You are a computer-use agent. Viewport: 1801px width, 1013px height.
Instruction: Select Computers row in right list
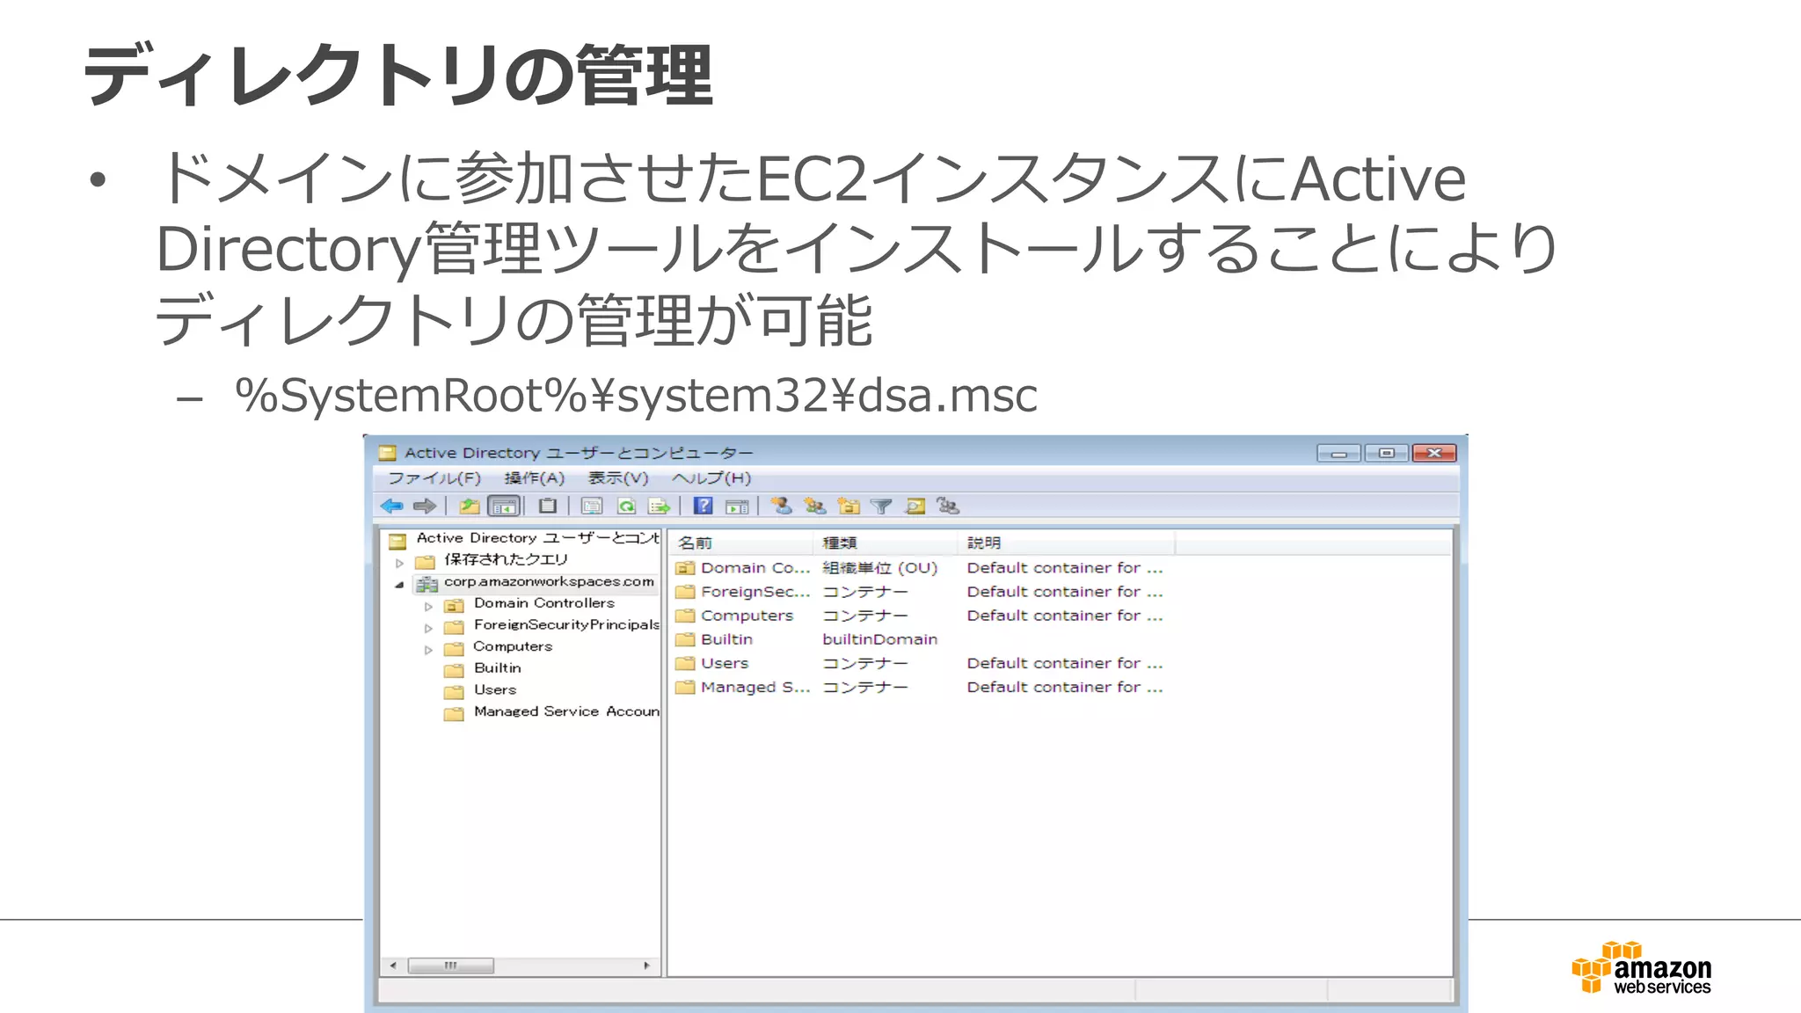click(x=919, y=616)
